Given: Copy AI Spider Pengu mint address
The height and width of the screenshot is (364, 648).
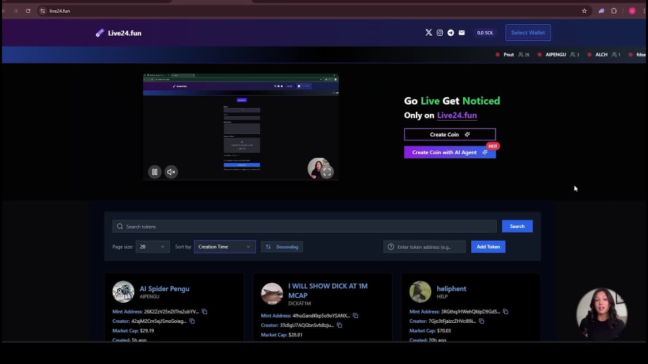Looking at the screenshot, I should 205,311.
